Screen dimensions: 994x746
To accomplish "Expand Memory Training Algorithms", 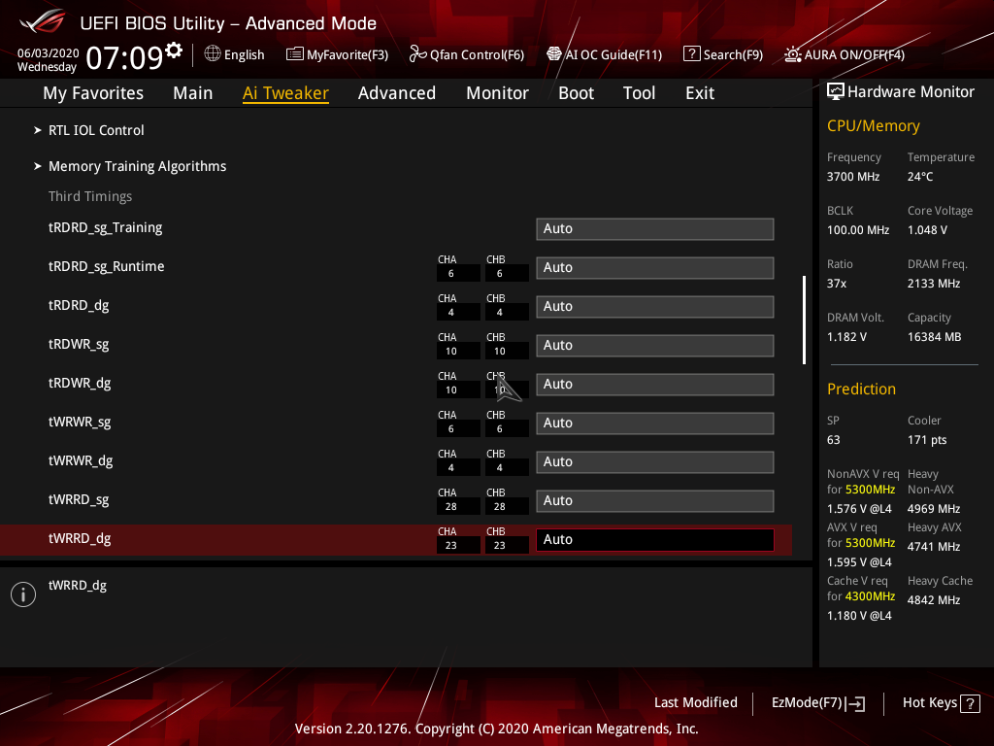I will coord(137,166).
